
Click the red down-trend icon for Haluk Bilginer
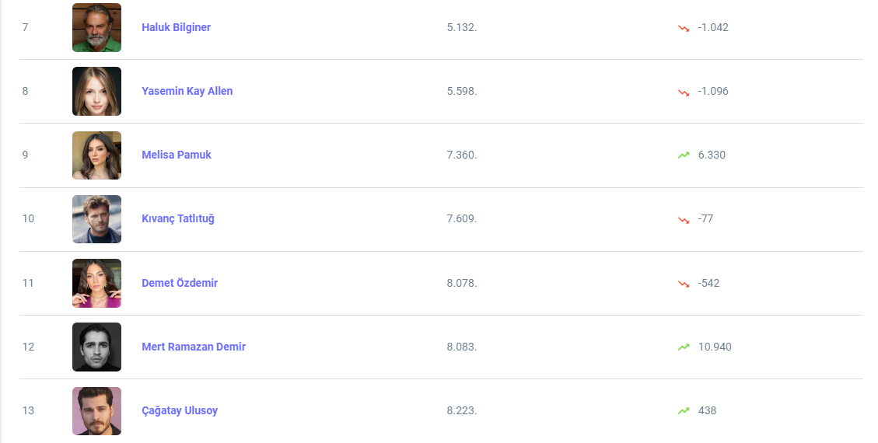pyautogui.click(x=684, y=28)
